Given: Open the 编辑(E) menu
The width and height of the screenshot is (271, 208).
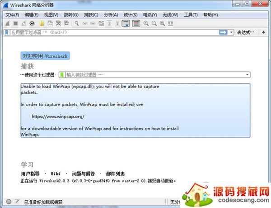Looking at the screenshot, I should point(32,15).
